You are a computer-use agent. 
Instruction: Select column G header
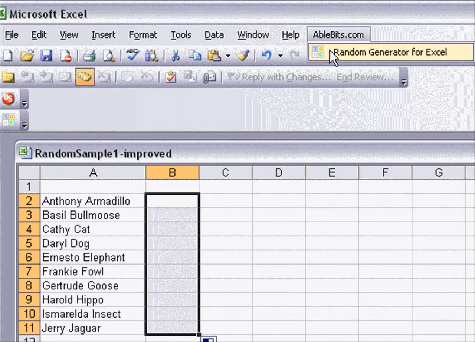[x=439, y=172]
